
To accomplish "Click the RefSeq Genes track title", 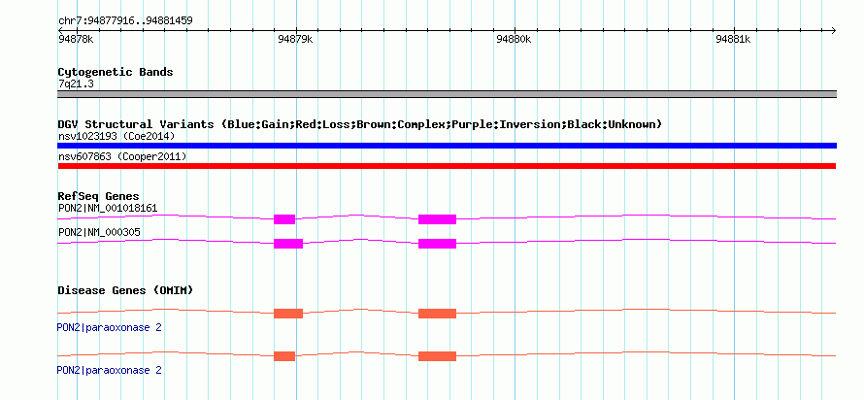I will (x=99, y=196).
